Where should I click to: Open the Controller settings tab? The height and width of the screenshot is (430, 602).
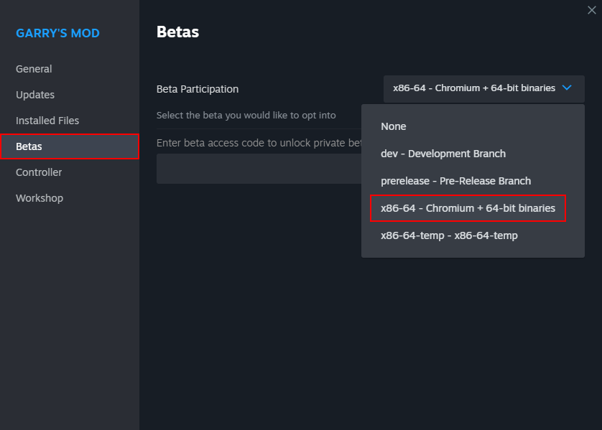(39, 172)
